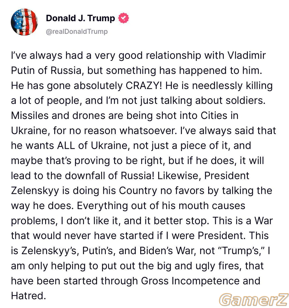Click the Donald J. Trump display name
289x308 pixels.
pos(80,18)
